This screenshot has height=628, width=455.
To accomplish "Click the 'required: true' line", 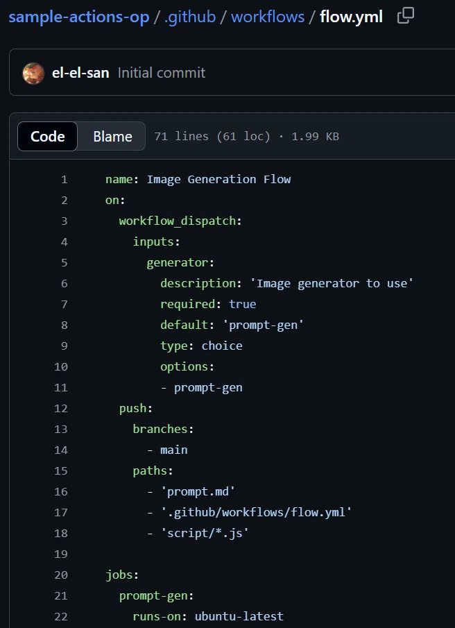I will coord(208,305).
